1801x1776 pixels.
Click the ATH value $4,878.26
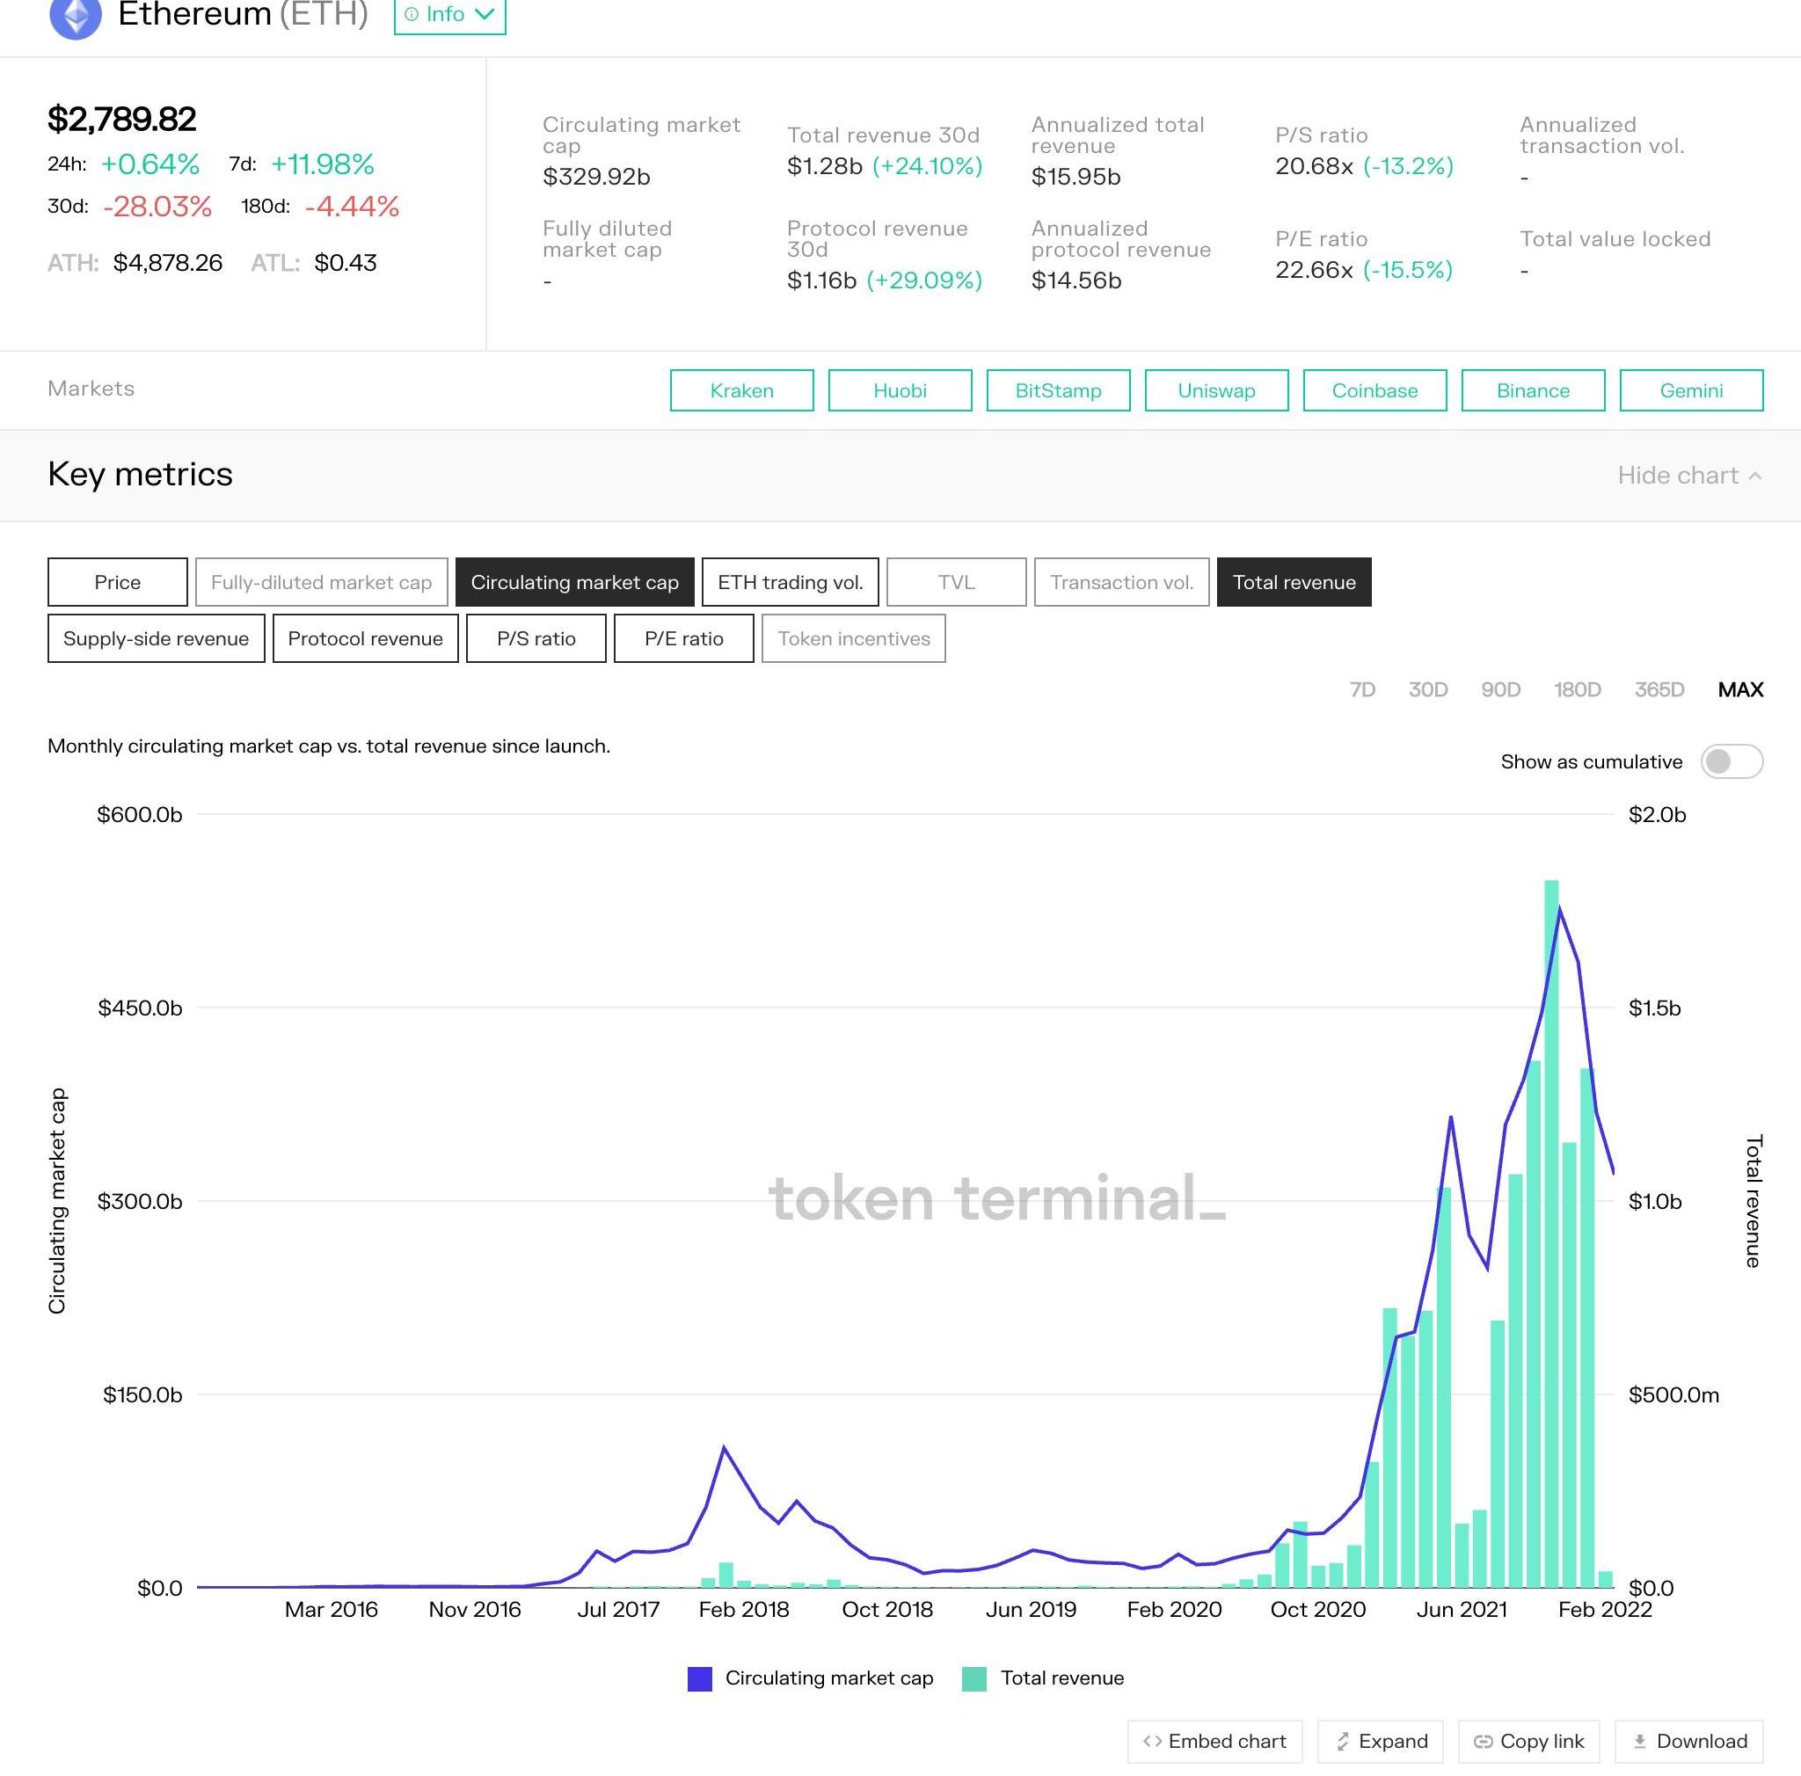[168, 263]
